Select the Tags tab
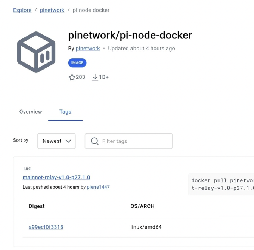The image size is (254, 250). tap(65, 112)
